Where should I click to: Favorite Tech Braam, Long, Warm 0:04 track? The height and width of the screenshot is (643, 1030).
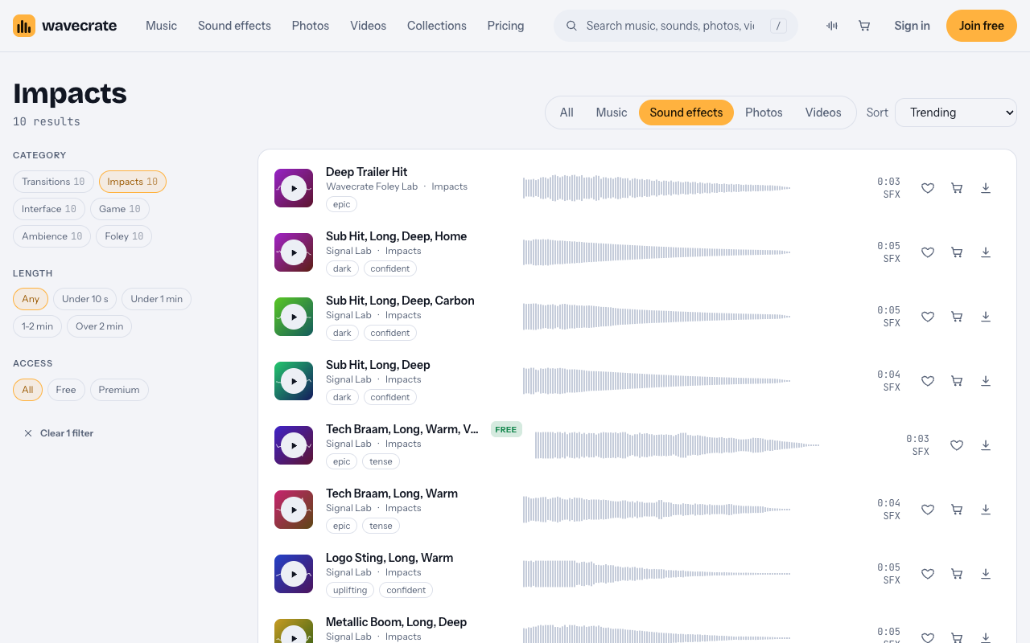coord(928,510)
